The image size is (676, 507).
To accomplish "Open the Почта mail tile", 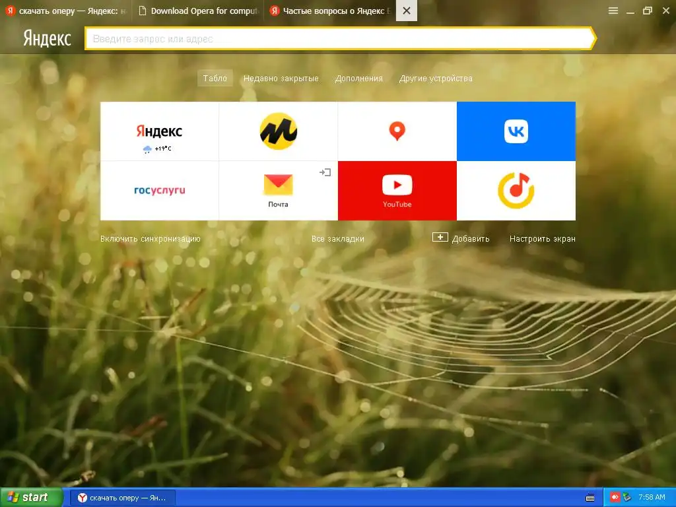I will (278, 191).
